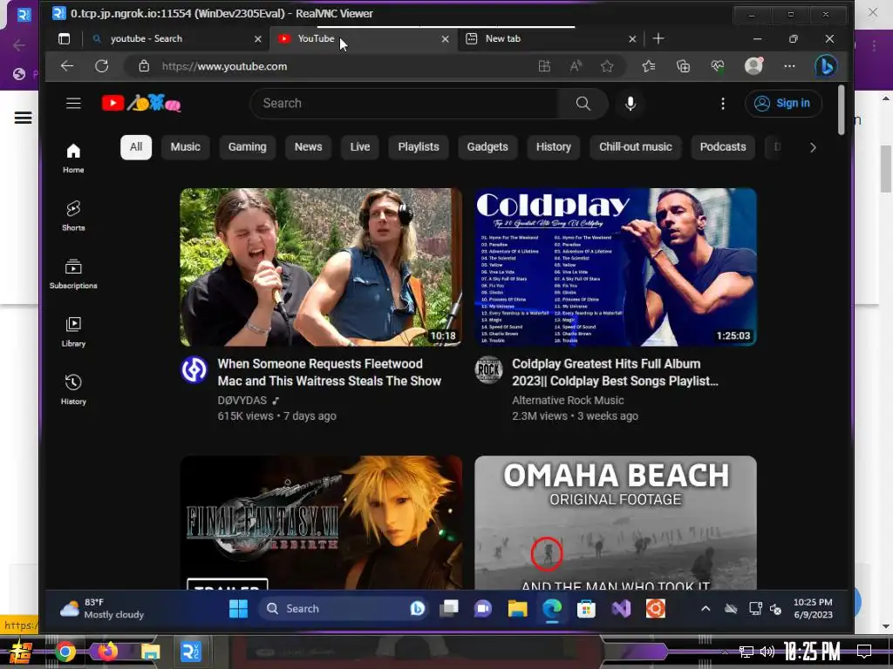Open Browser essentials heart icon
This screenshot has height=669, width=893.
coord(718,66)
